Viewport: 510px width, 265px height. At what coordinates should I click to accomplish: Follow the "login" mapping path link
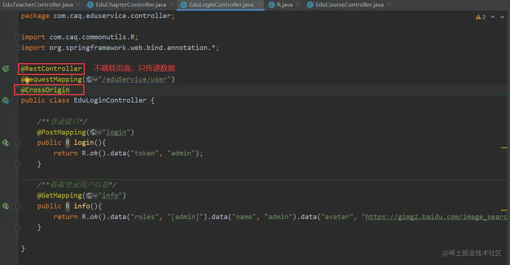[x=116, y=132]
